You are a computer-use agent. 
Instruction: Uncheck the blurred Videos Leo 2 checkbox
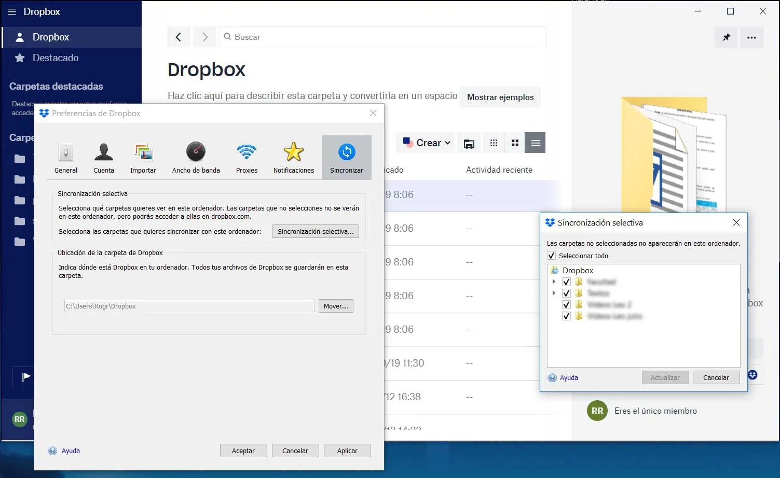566,304
